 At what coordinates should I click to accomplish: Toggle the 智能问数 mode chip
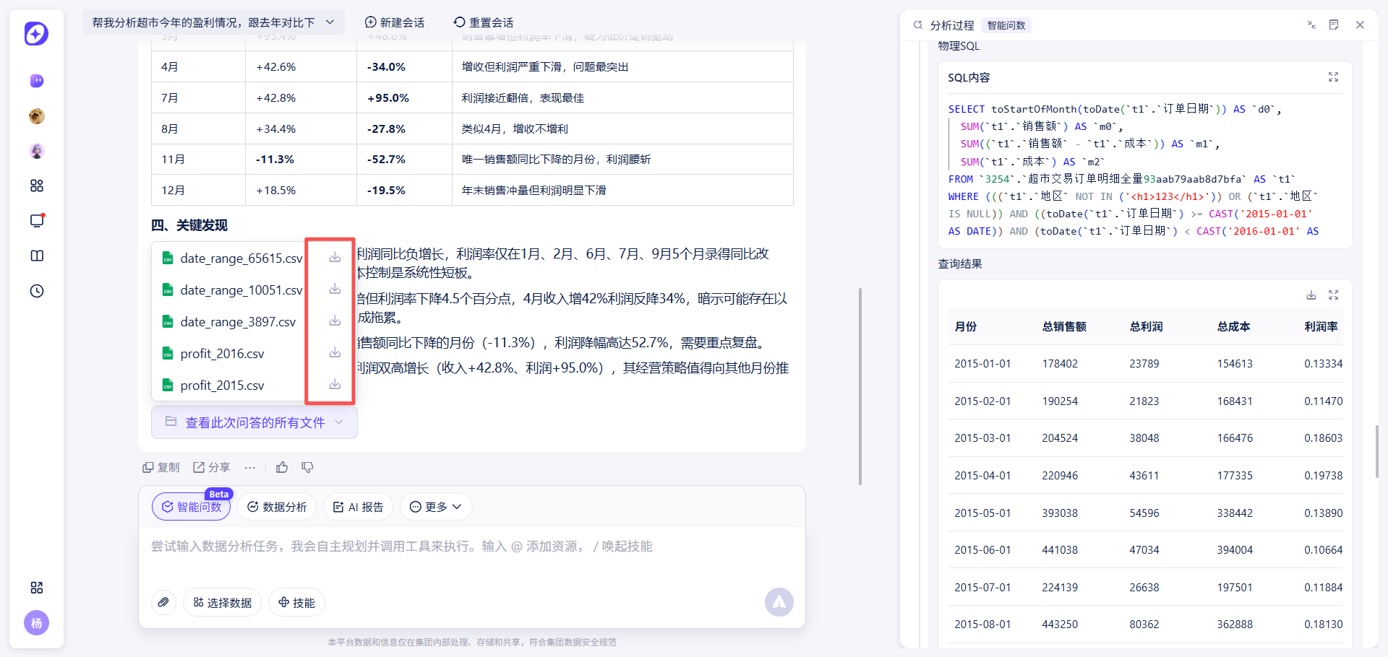pyautogui.click(x=192, y=507)
